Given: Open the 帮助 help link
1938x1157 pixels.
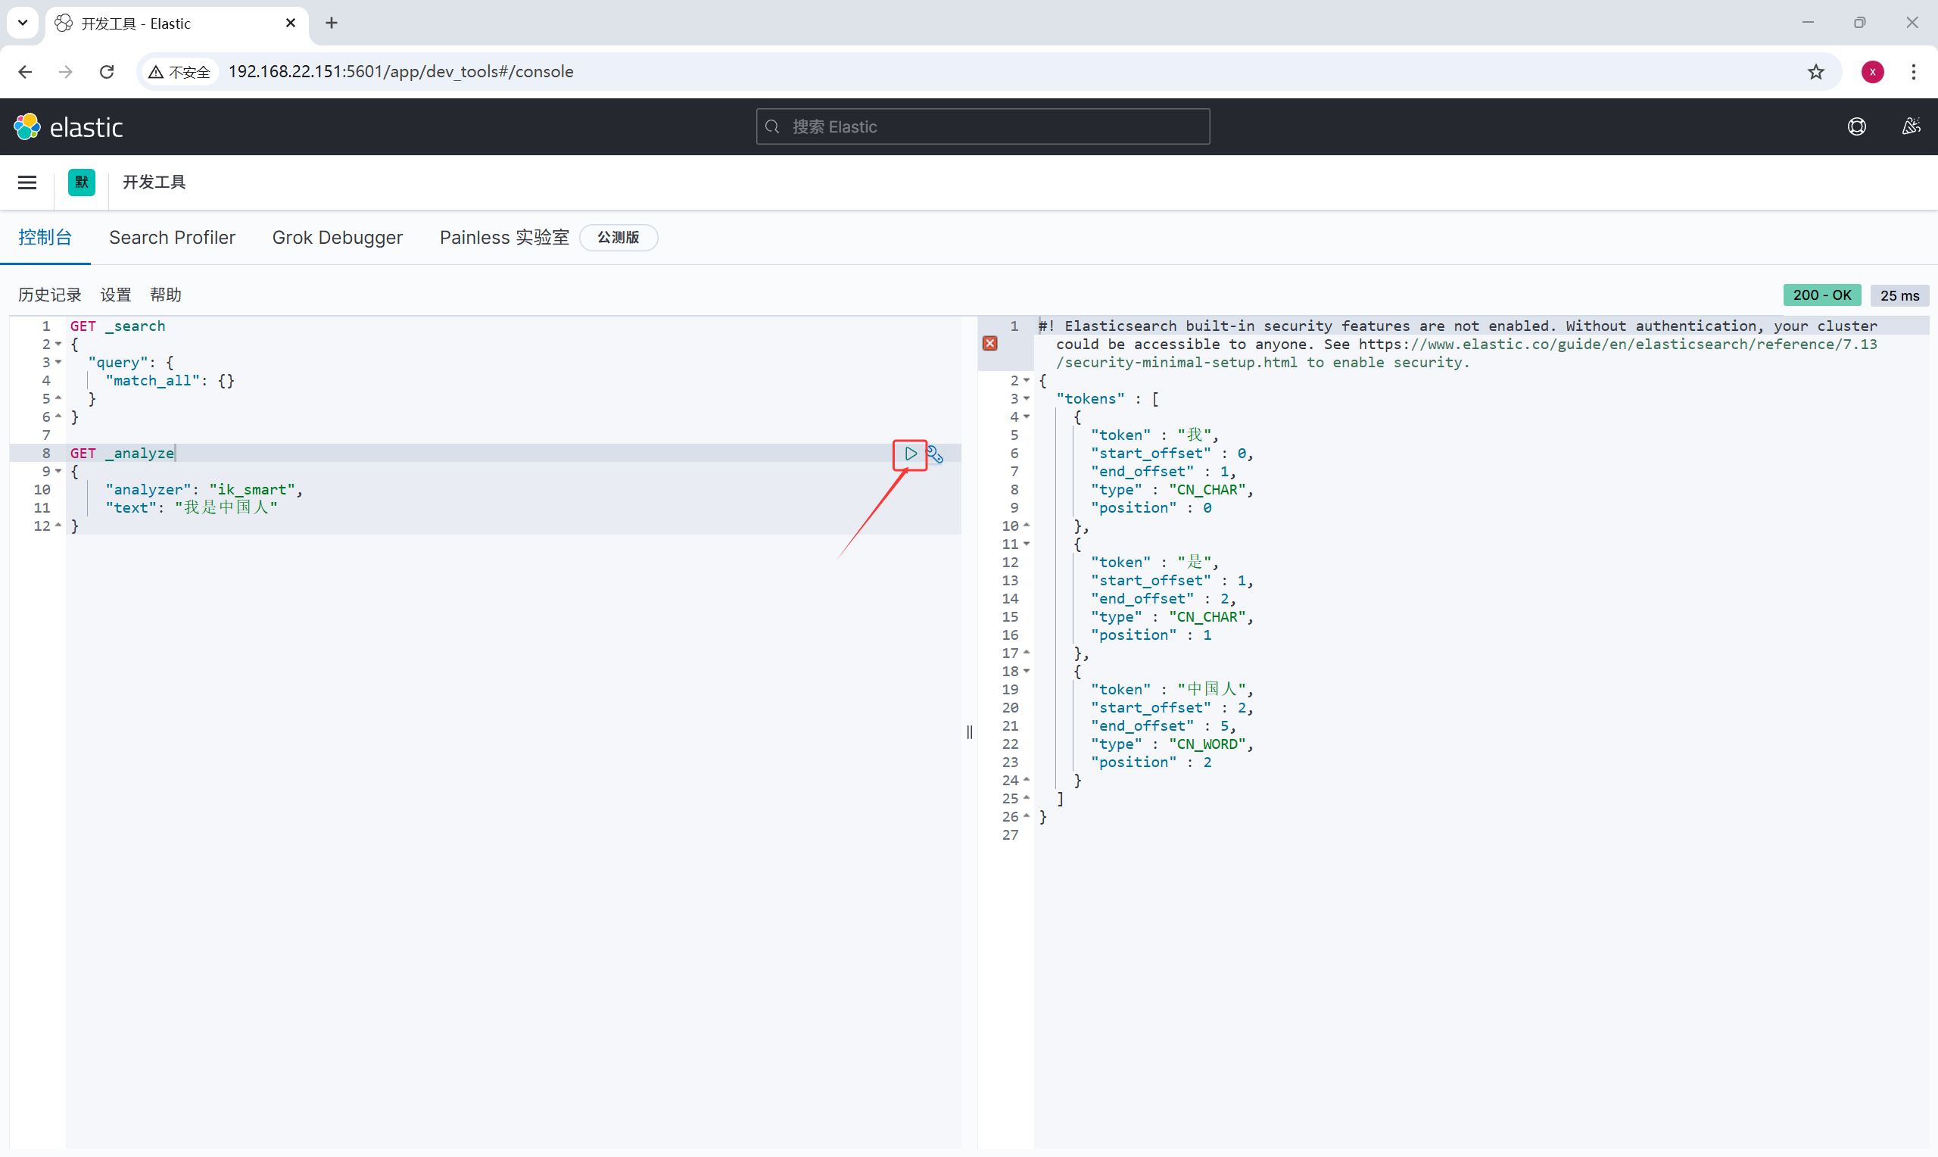Looking at the screenshot, I should pos(166,295).
